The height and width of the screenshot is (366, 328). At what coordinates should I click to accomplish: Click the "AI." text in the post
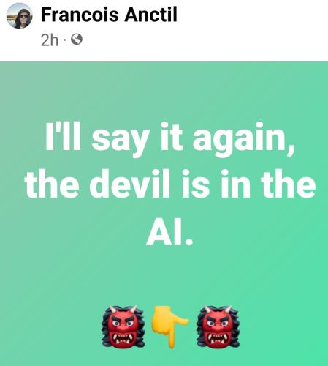point(169,232)
